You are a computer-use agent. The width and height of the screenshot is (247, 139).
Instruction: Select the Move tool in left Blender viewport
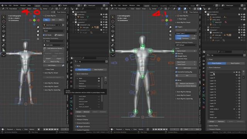tap(3, 27)
